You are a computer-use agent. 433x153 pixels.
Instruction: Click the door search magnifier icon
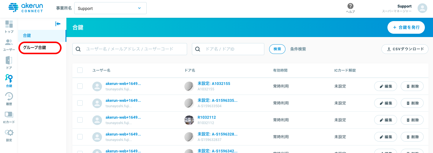tap(198, 49)
